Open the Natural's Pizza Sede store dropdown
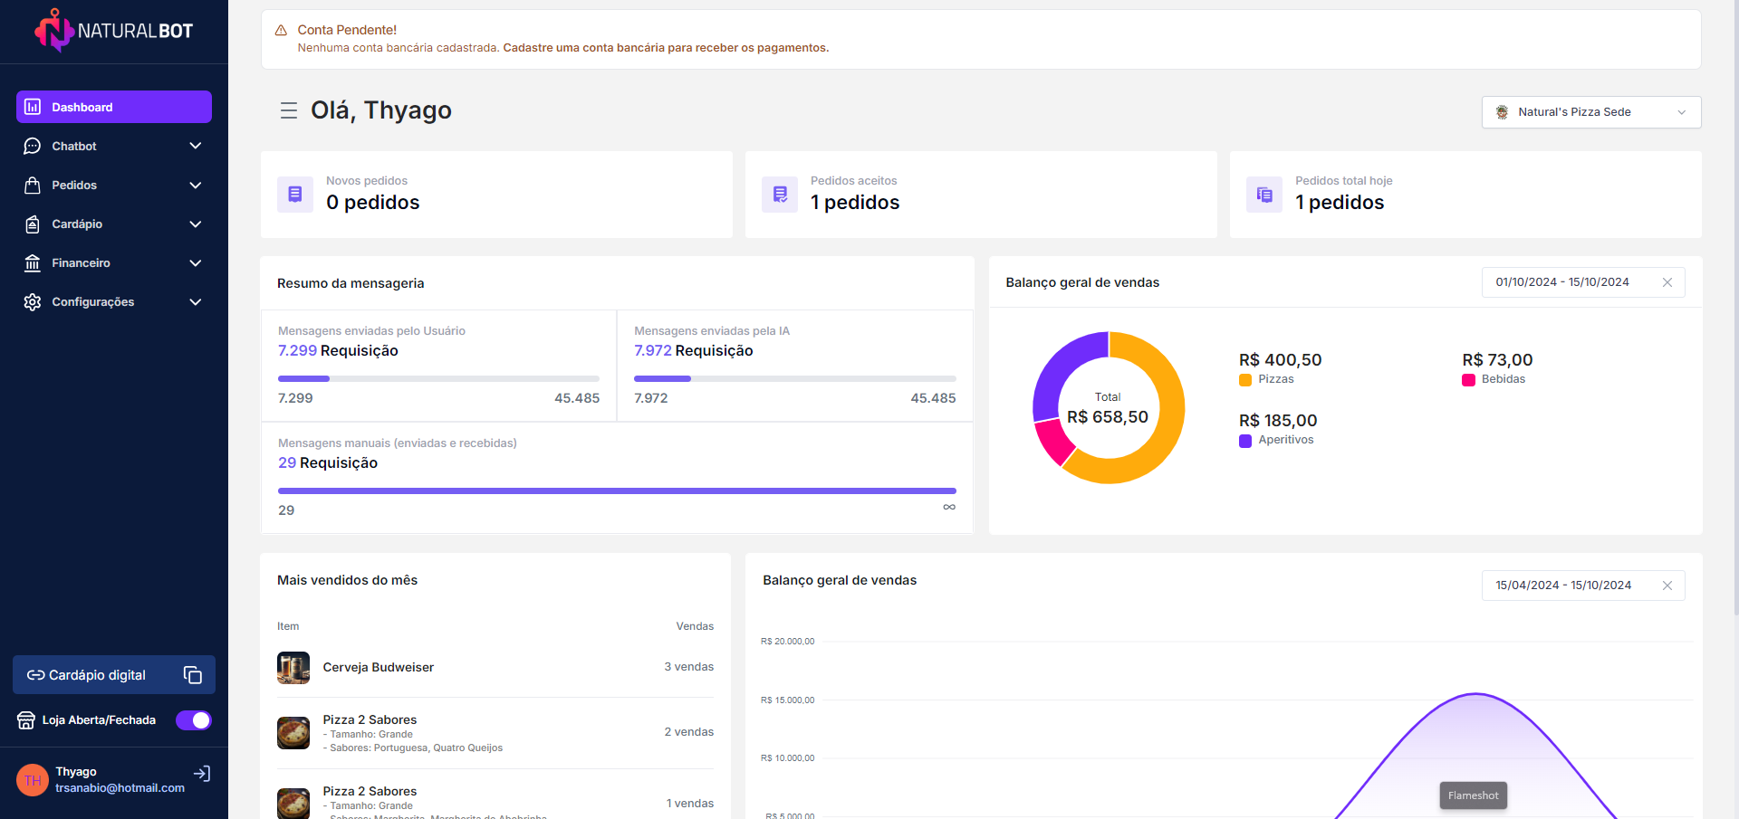The image size is (1739, 819). point(1591,112)
